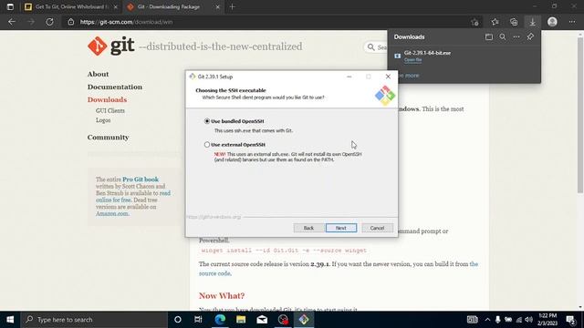Select Use external OpenSSH radio button
Viewport: 584px width, 328px height.
pyautogui.click(x=207, y=145)
